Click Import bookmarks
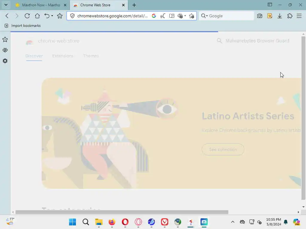The image size is (306, 229). 23,26
